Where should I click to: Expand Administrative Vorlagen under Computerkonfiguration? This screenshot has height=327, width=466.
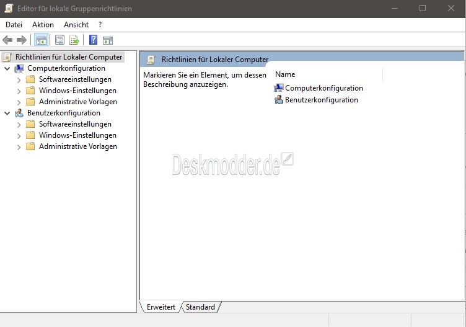[19, 102]
